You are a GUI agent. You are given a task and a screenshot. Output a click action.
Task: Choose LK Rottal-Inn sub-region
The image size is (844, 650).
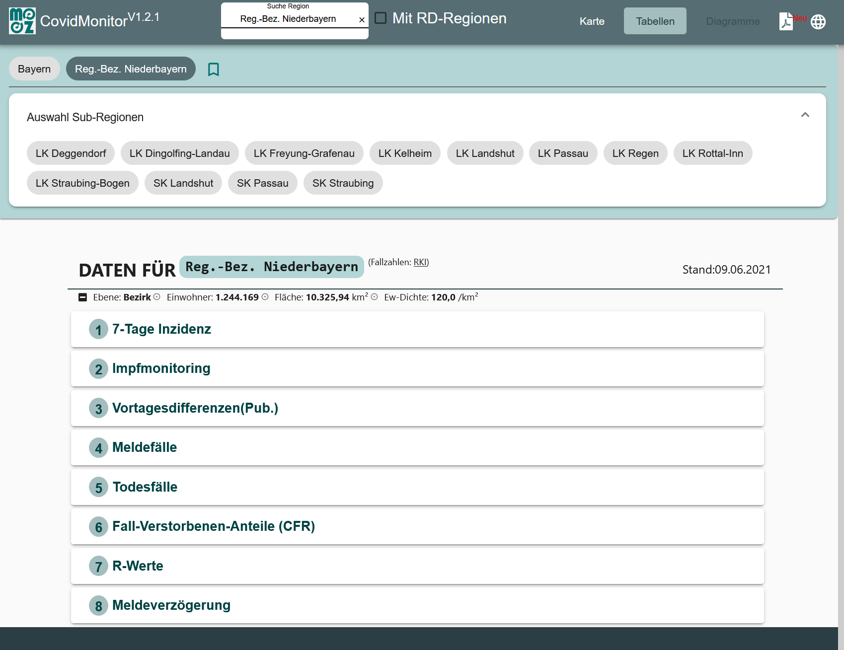[x=713, y=153]
